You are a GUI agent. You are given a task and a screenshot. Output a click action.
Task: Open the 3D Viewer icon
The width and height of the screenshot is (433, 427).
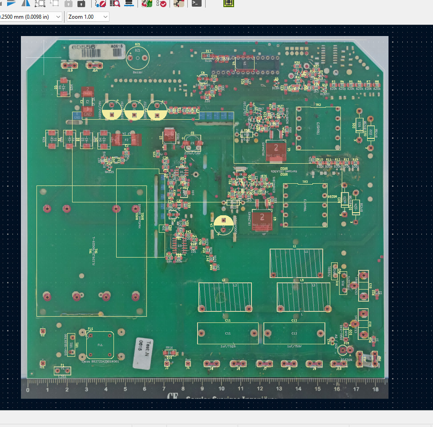129,3
